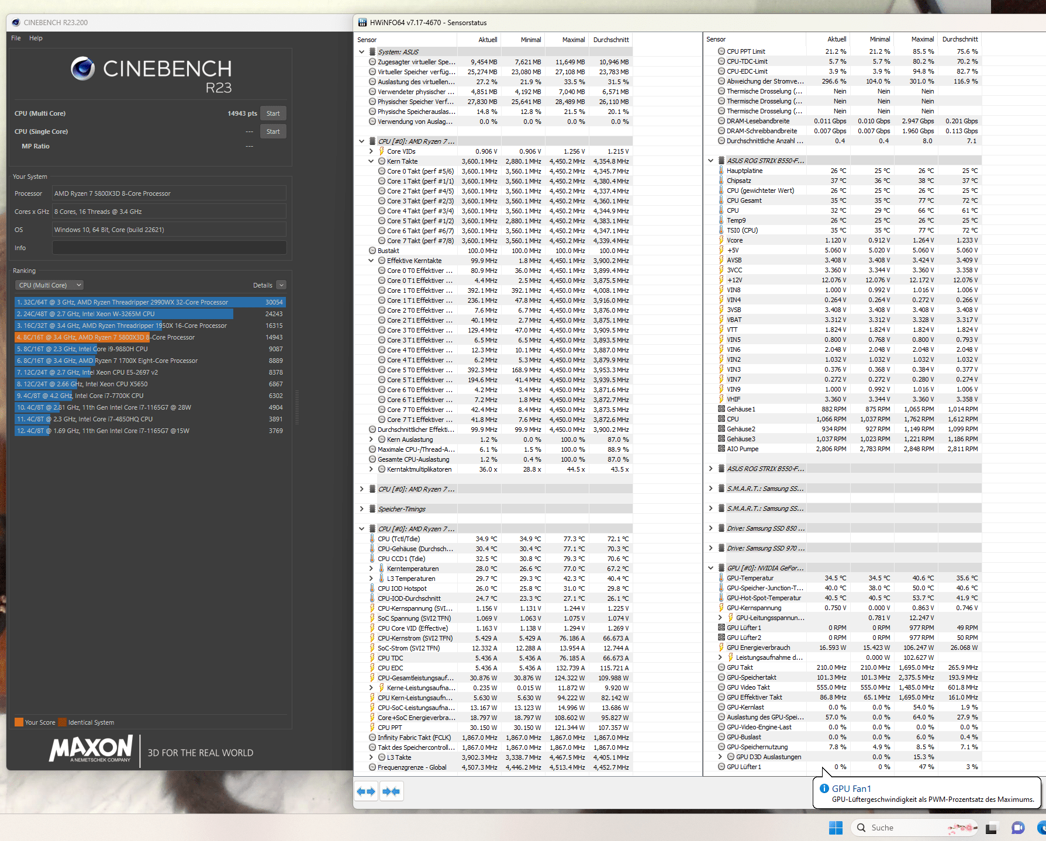Viewport: 1046px width, 841px height.
Task: Click the shrink-columns inward arrows button
Action: (391, 791)
